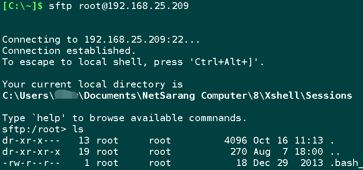The image size is (363, 170).
Task: Click the 'Oct 16 11:13' date entry
Action: click(288, 140)
